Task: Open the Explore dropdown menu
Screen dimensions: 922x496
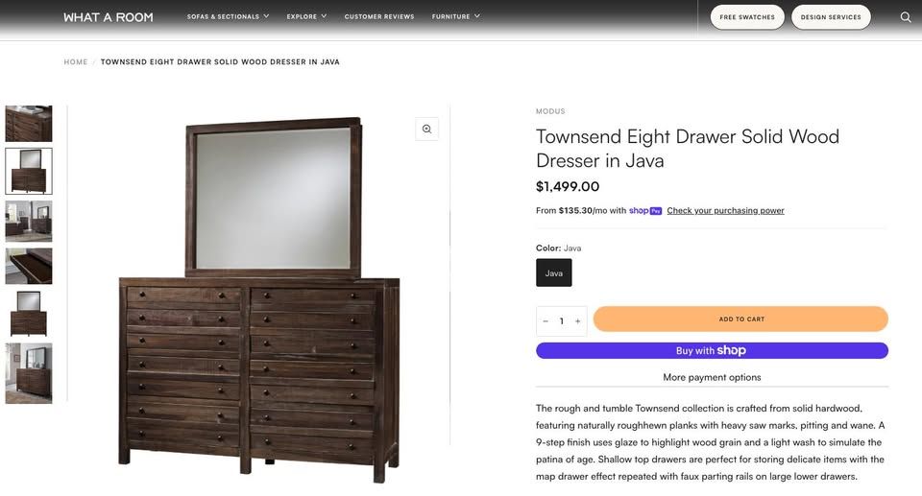Action: pyautogui.click(x=306, y=17)
